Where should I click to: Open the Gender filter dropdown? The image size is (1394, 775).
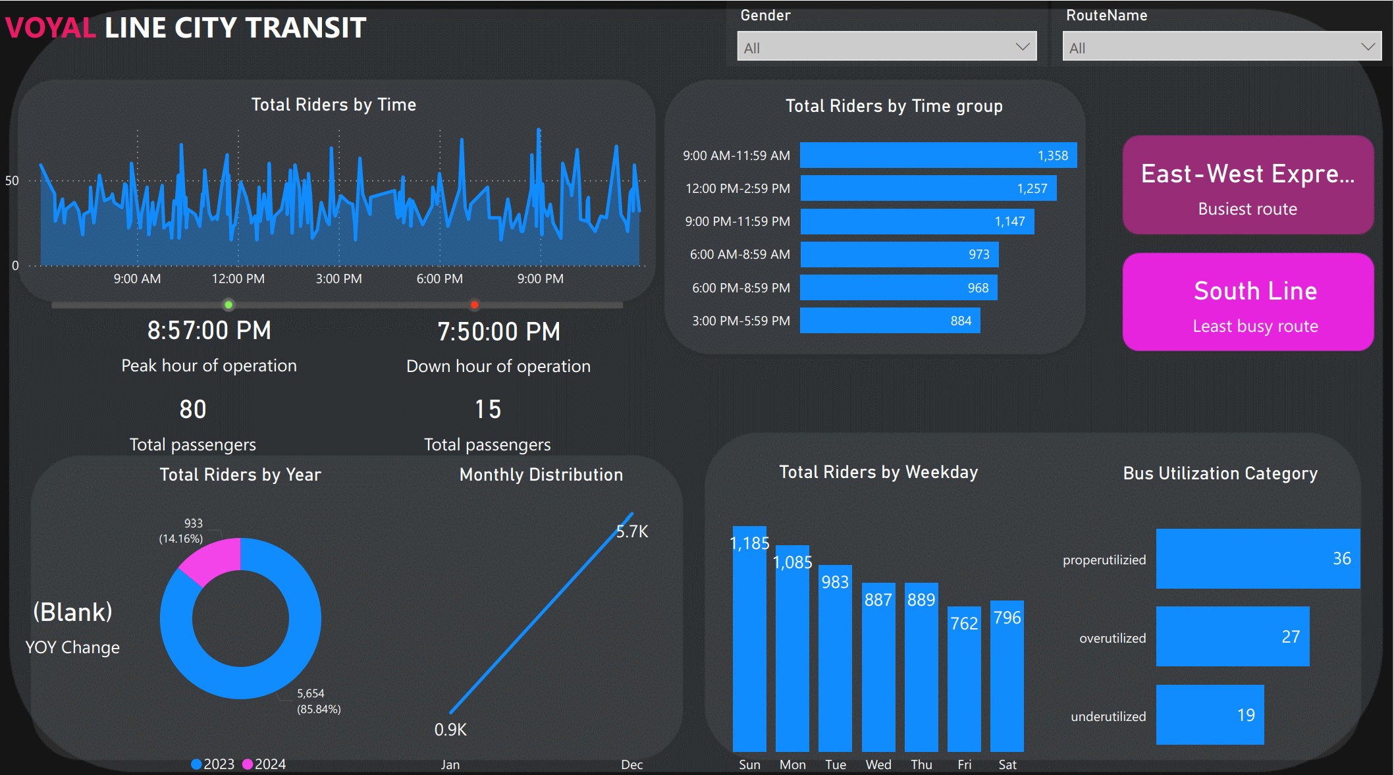tap(886, 47)
